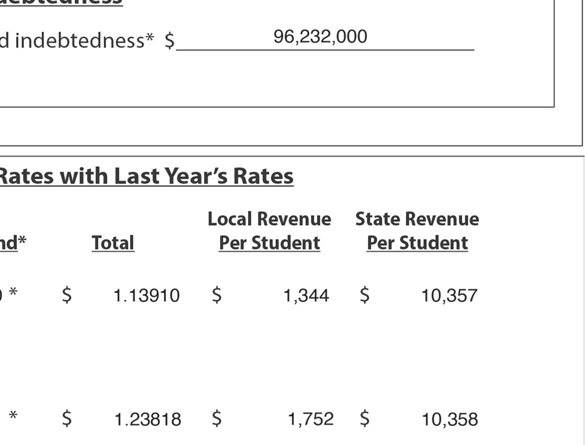Screen dimensions: 585x445
Task: Click 'Local Revenue Per Student' column header
Action: [x=270, y=231]
